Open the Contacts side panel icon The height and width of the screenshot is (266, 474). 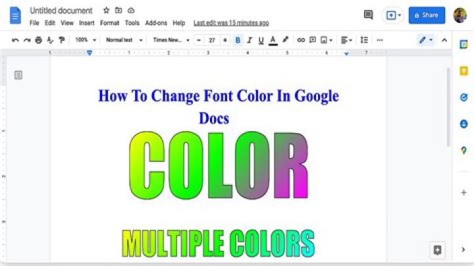[x=463, y=124]
